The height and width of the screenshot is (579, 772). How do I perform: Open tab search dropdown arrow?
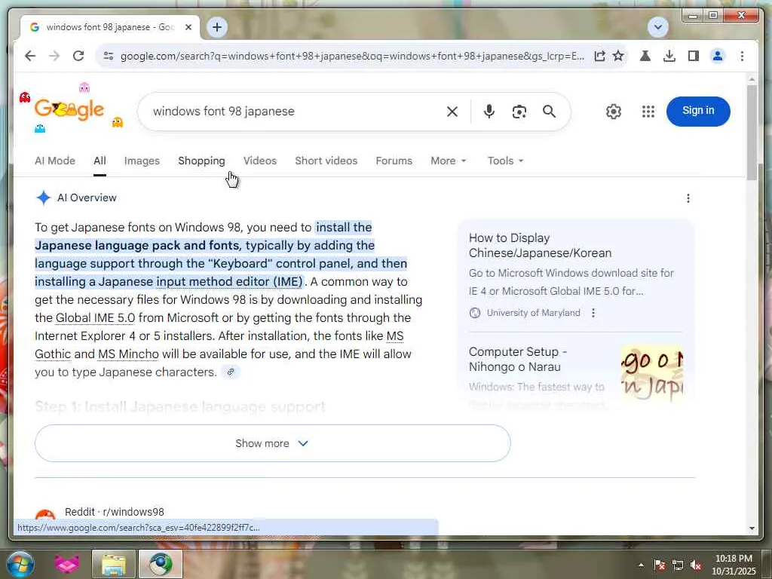657,26
